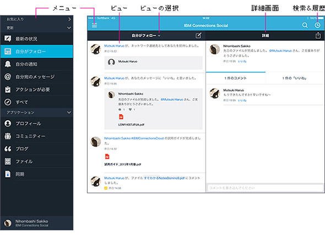Click the file cabinet icon next to ファイル

8,161
